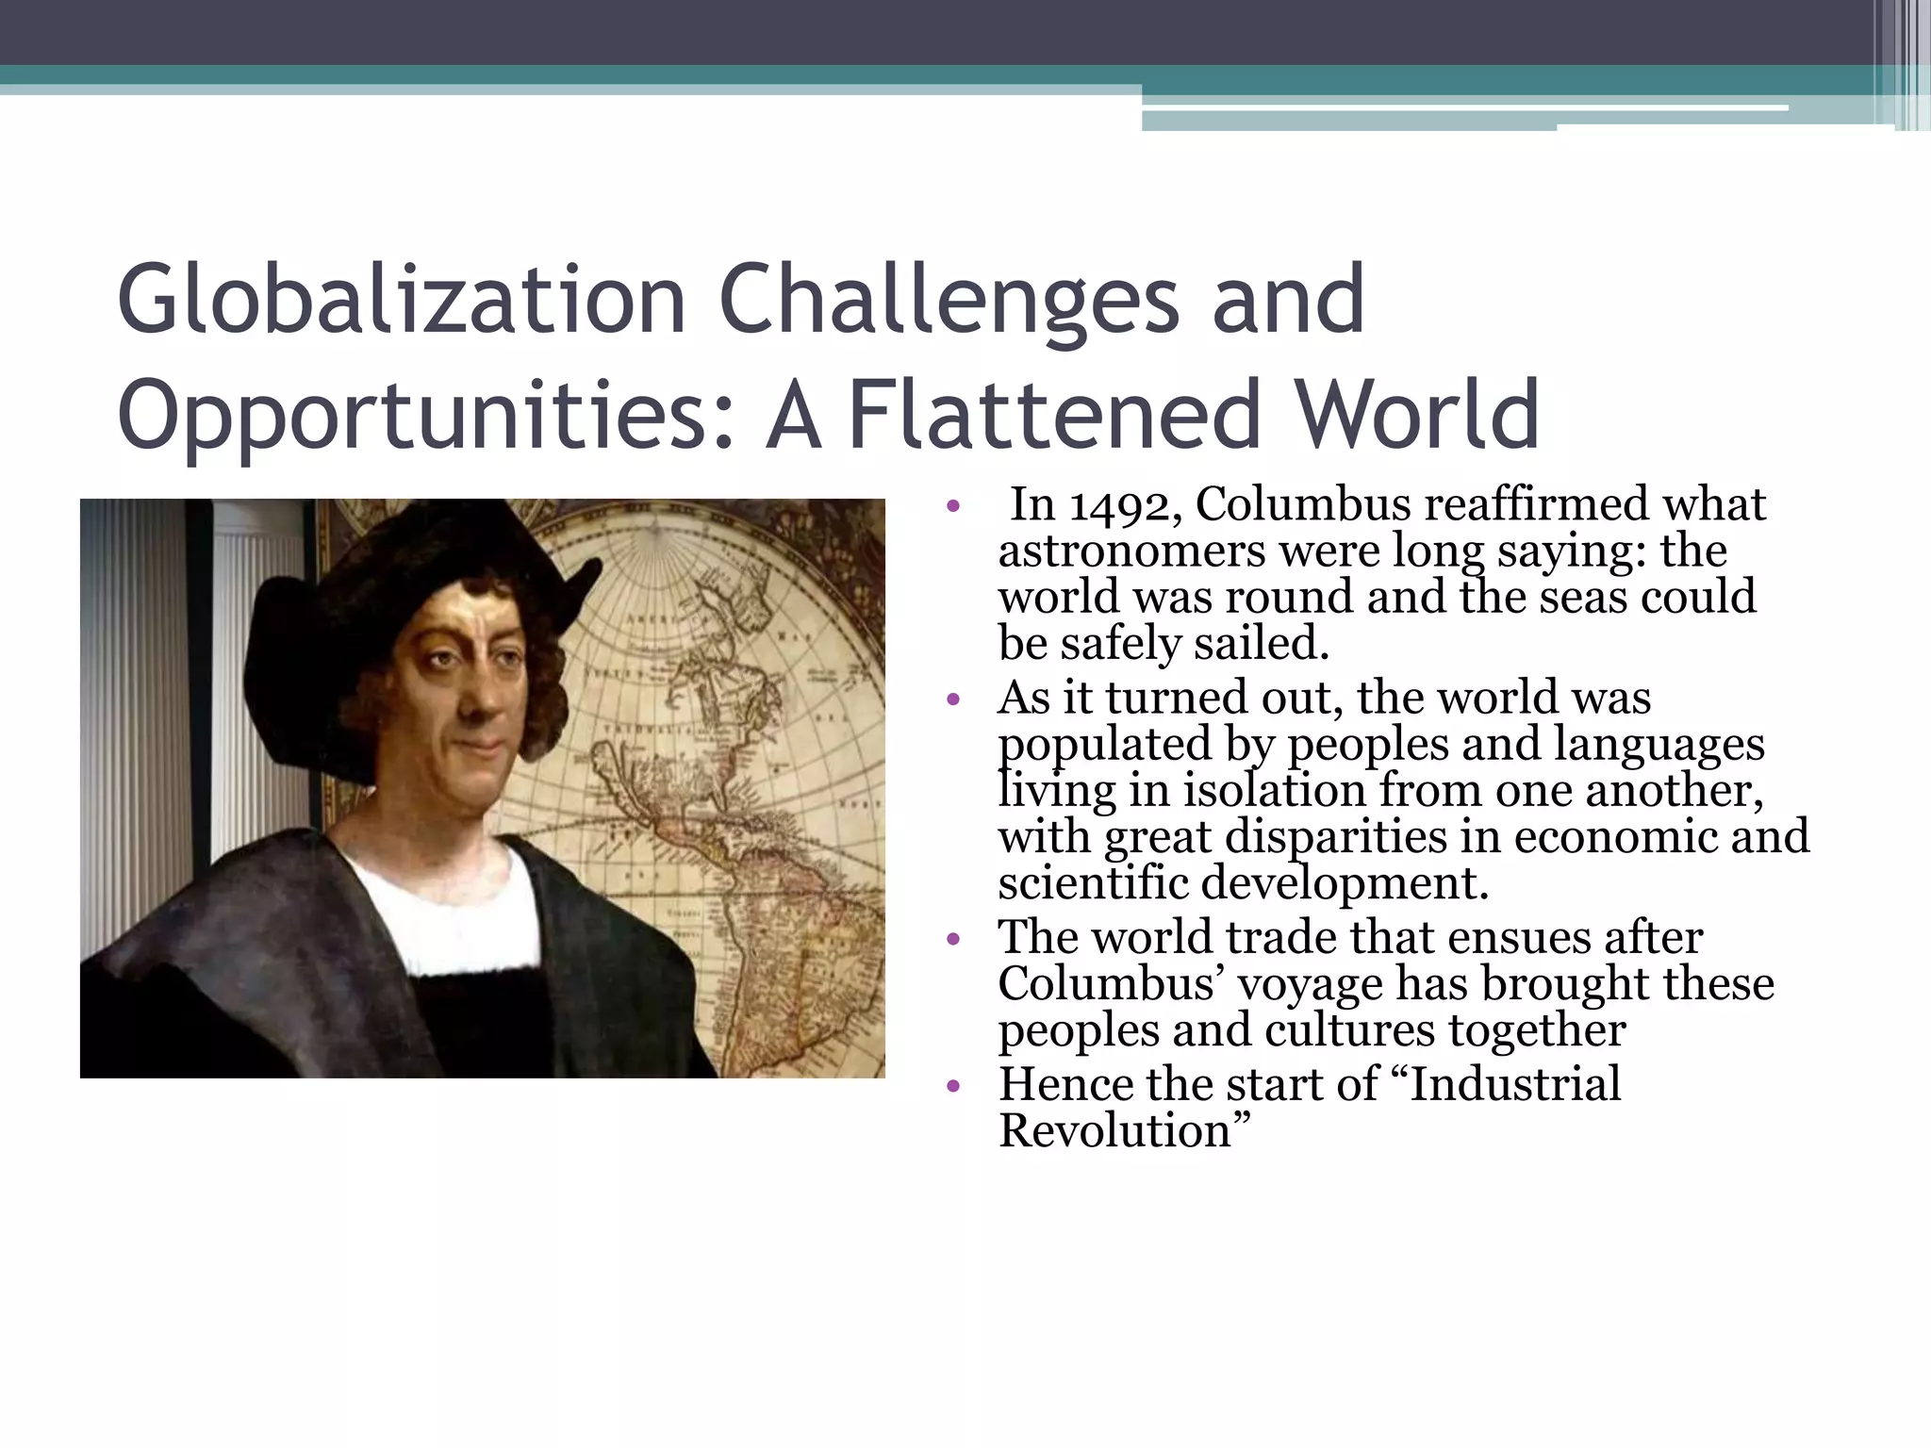Click line 'world was round and the seas could'
Screen dimensions: 1931x1448
[1378, 597]
